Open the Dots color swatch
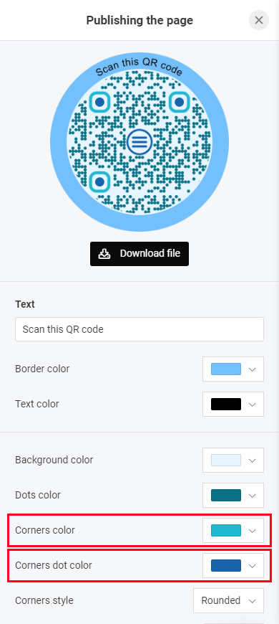Viewport: 279px width, 624px height. coord(226,495)
